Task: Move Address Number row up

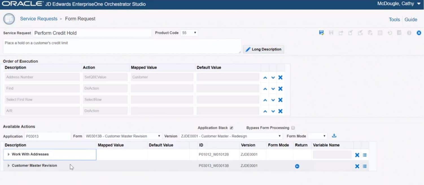Action: 265,77
